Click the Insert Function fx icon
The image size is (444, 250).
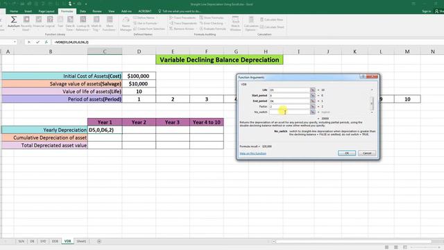pyautogui.click(x=46, y=42)
